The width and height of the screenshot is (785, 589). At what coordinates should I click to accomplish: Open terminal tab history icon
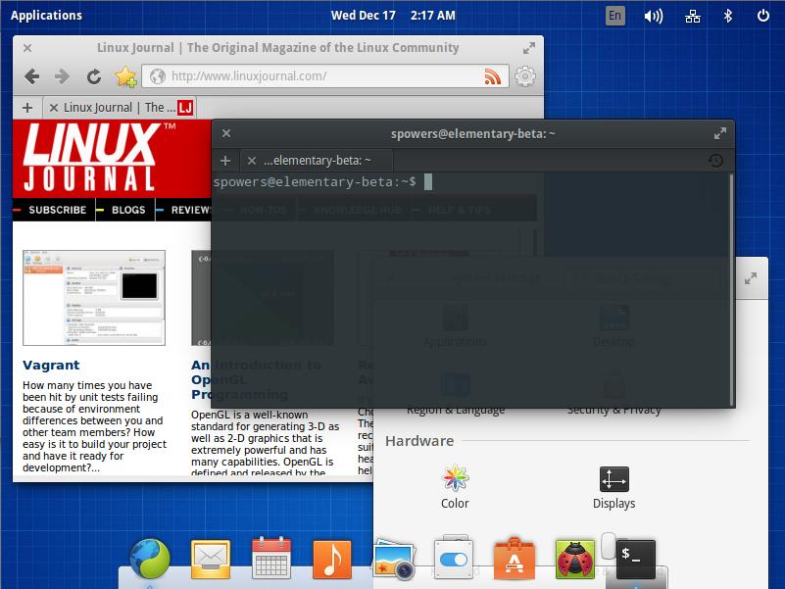coord(715,161)
